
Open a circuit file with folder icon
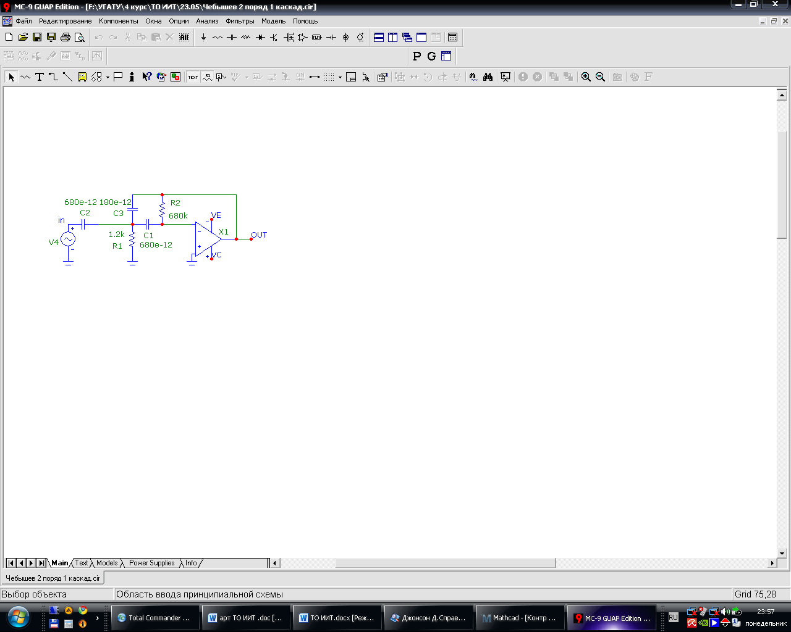point(23,37)
